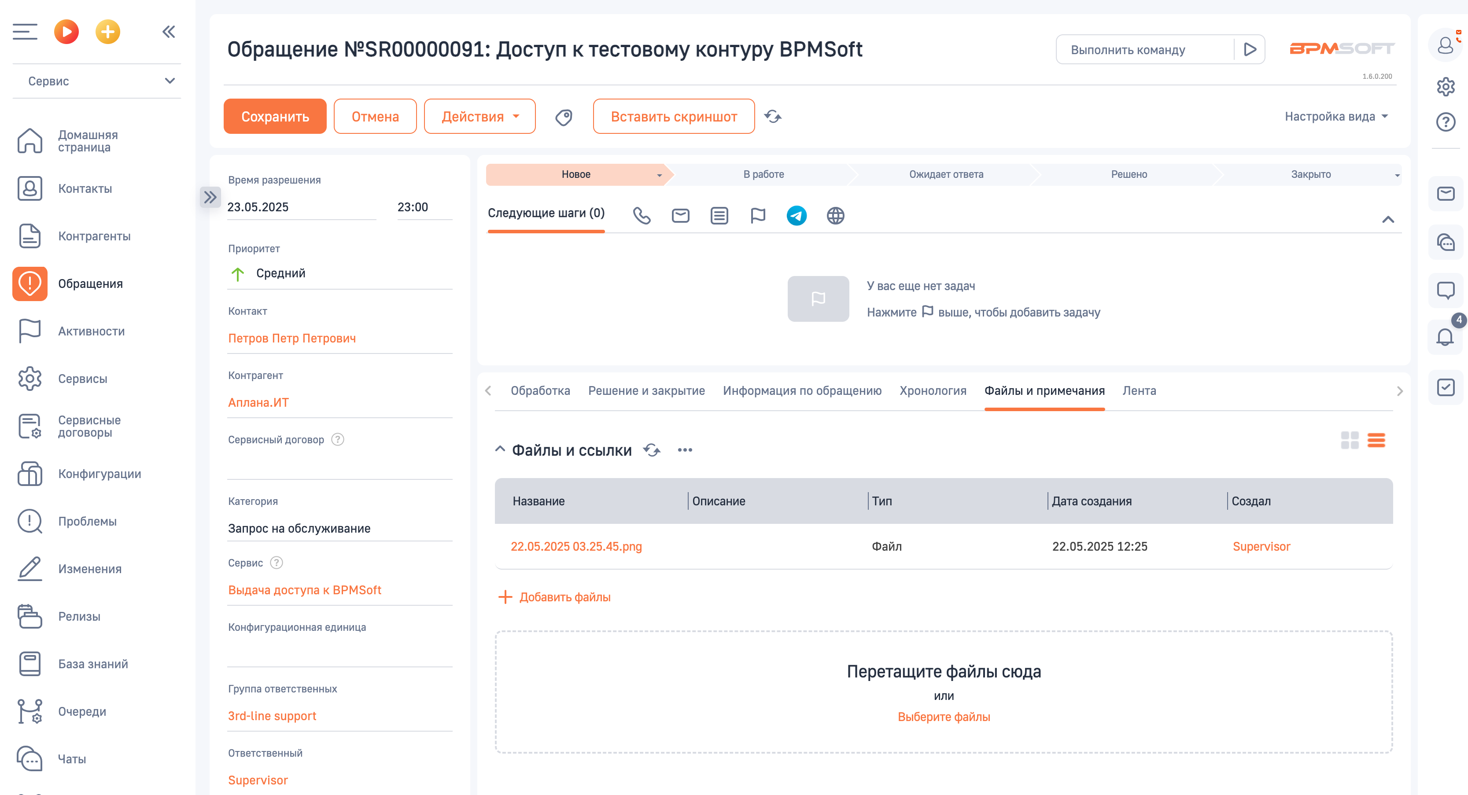Click the Конфигурации sidebar icon
1468x795 pixels.
coord(30,474)
